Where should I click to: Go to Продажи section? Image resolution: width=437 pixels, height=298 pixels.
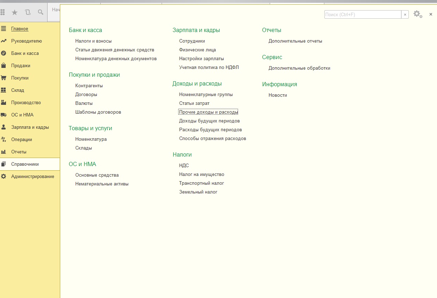[21, 66]
